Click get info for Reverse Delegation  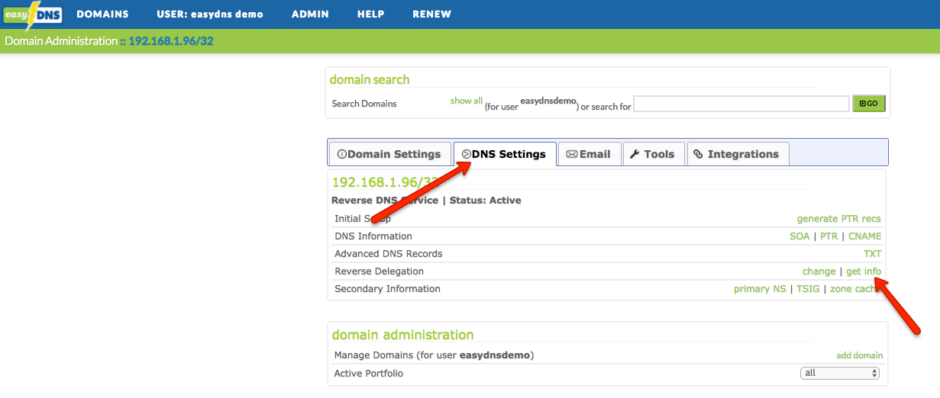[x=864, y=271]
